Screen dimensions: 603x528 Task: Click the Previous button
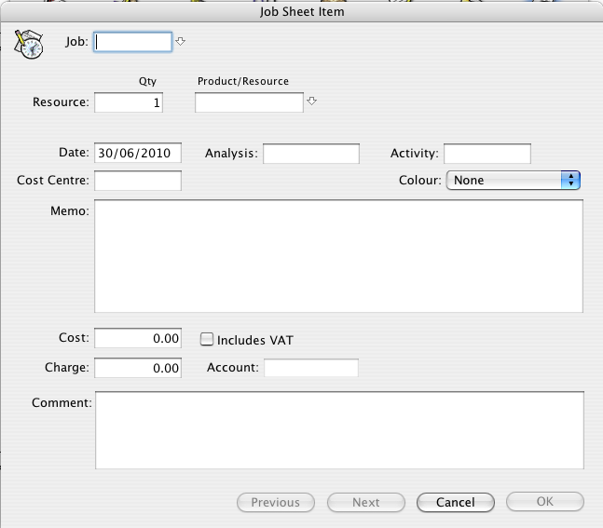pyautogui.click(x=276, y=502)
